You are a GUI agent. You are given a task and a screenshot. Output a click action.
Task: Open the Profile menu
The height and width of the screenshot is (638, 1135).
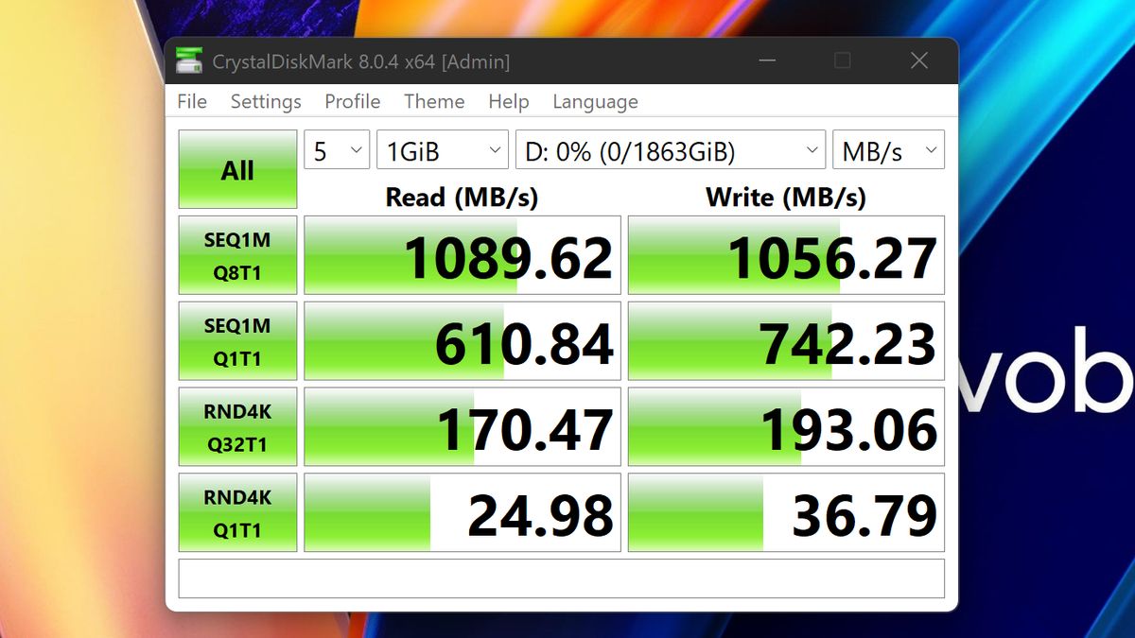(x=352, y=101)
